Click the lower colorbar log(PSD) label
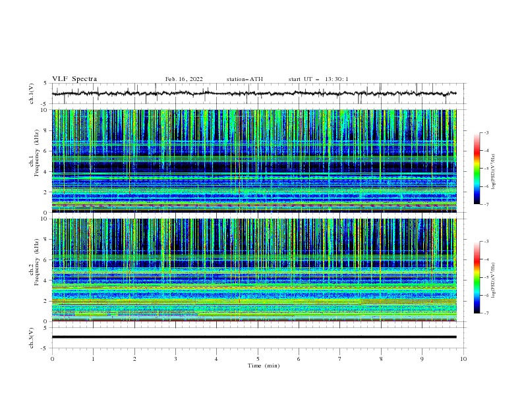The image size is (522, 403). click(x=493, y=281)
